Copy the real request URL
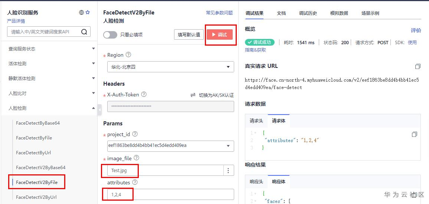The height and width of the screenshot is (204, 429). (417, 66)
